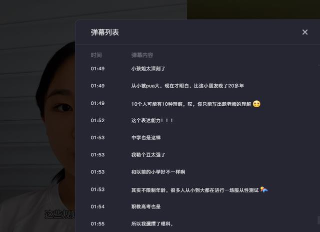This screenshot has height=232, width=320.
Task: Click the danmaku list scrollbar
Action: pos(318,220)
